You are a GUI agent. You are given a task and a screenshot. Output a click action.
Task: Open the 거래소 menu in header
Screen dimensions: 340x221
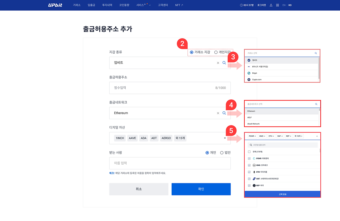(77, 5)
